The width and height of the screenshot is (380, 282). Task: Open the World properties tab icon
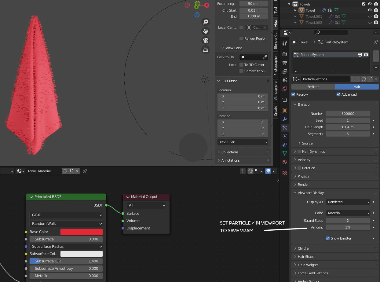point(285,89)
